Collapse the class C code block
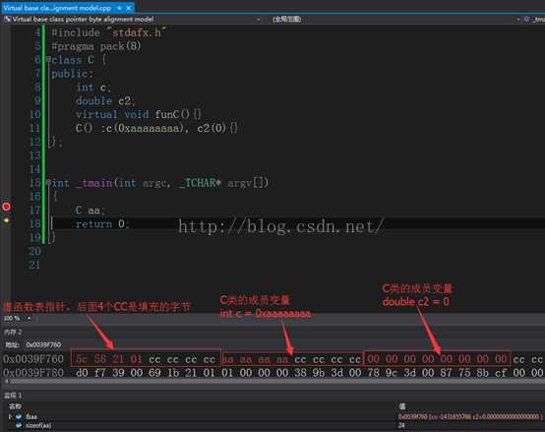This screenshot has height=432, width=545. 48,59
